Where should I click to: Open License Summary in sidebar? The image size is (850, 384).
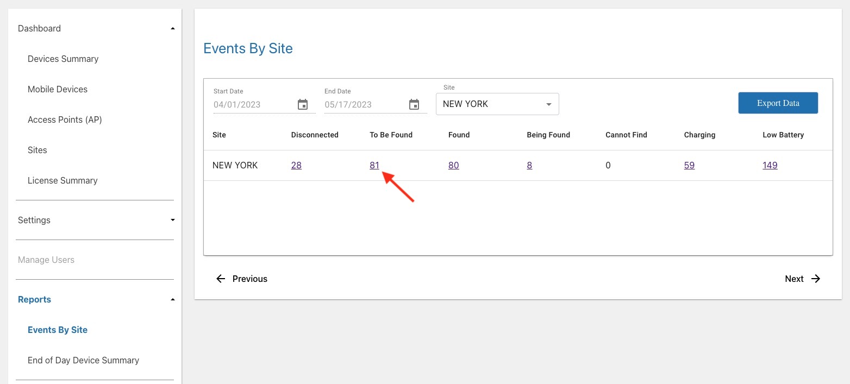tap(62, 180)
